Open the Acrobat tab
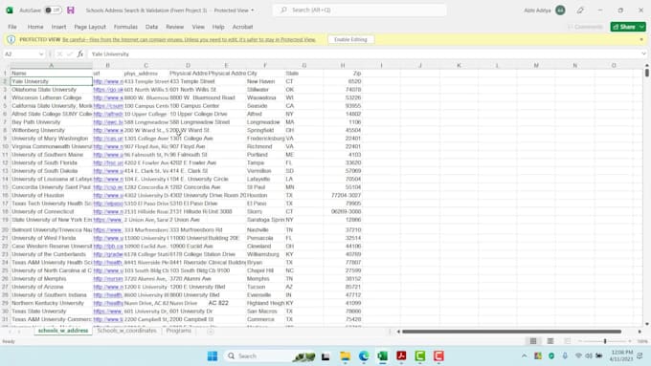 (242, 27)
